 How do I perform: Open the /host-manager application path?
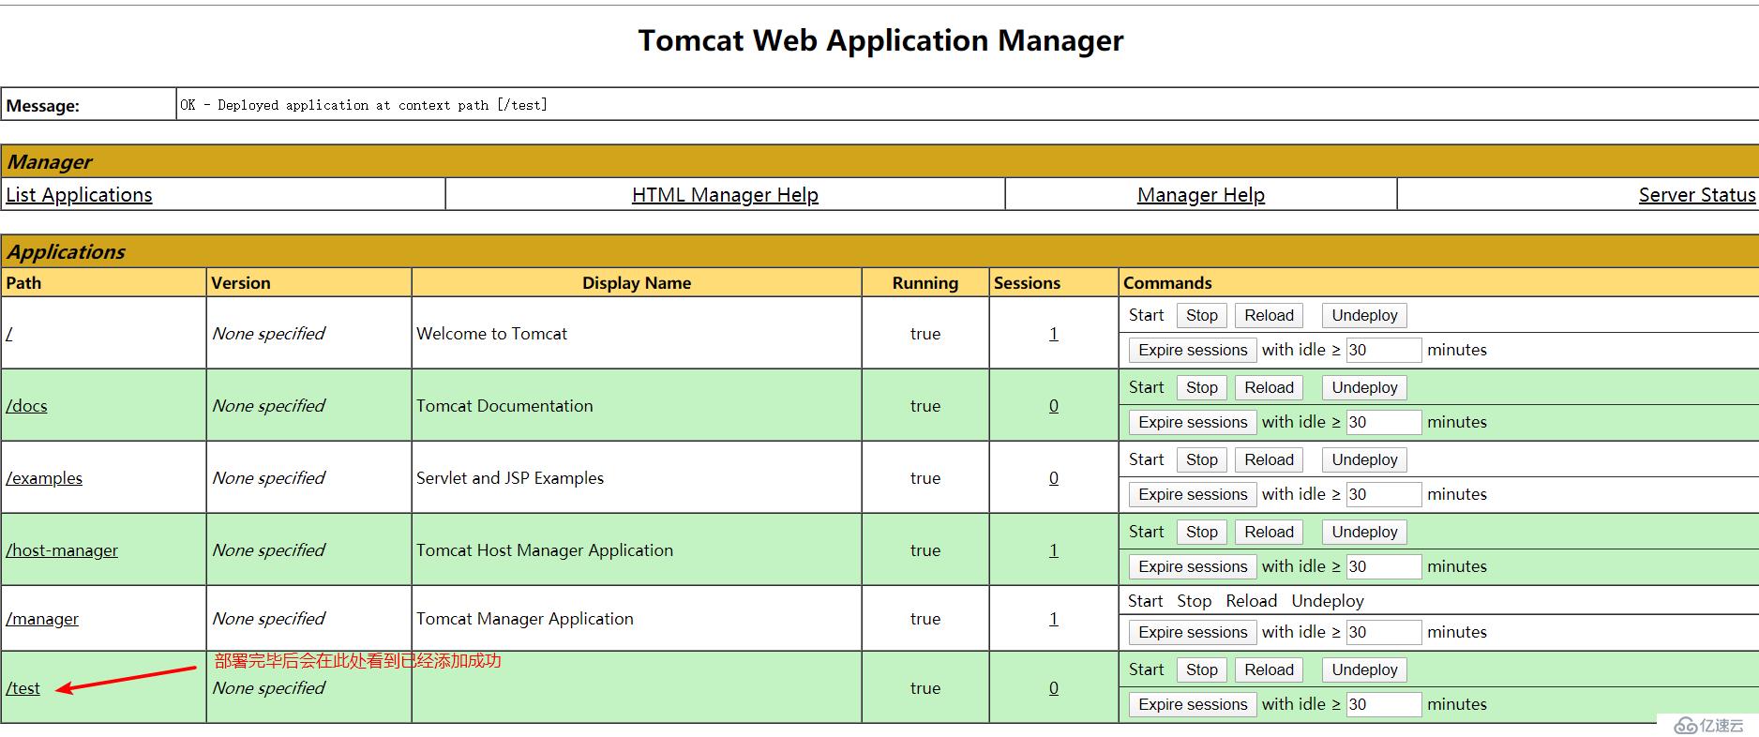click(x=62, y=550)
